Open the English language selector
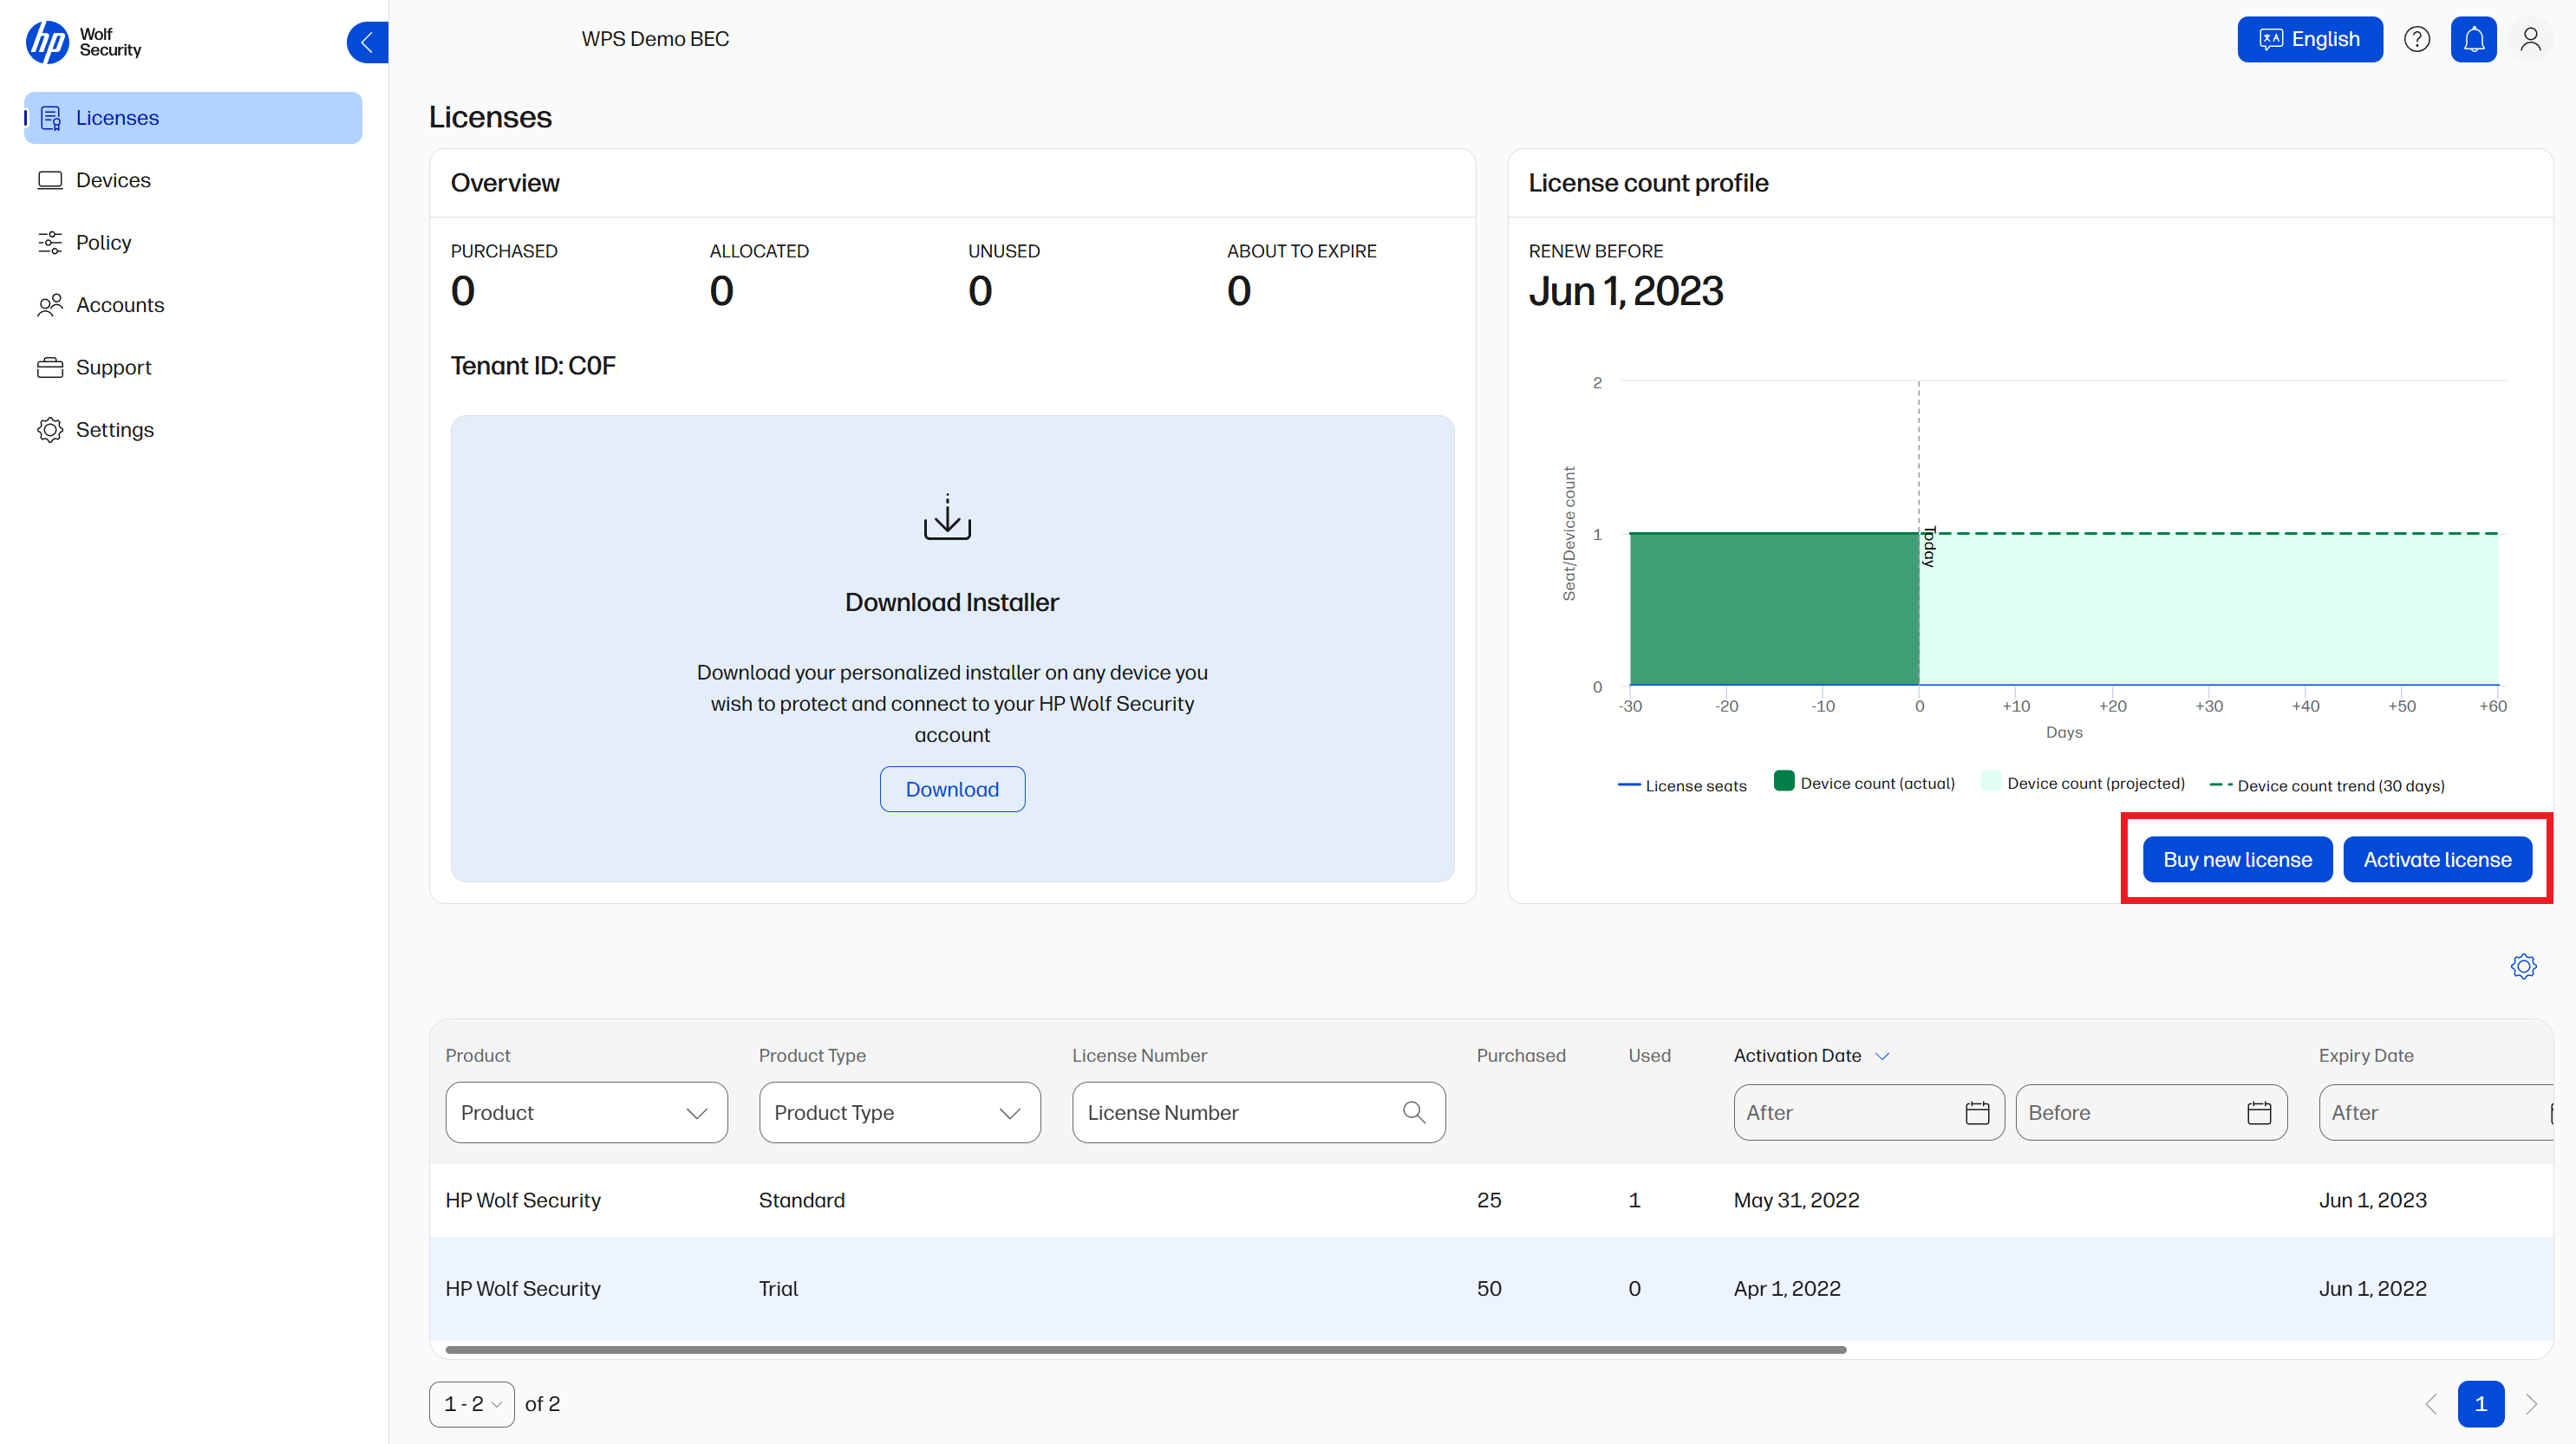Screen dimensions: 2576x1444 point(2310,39)
